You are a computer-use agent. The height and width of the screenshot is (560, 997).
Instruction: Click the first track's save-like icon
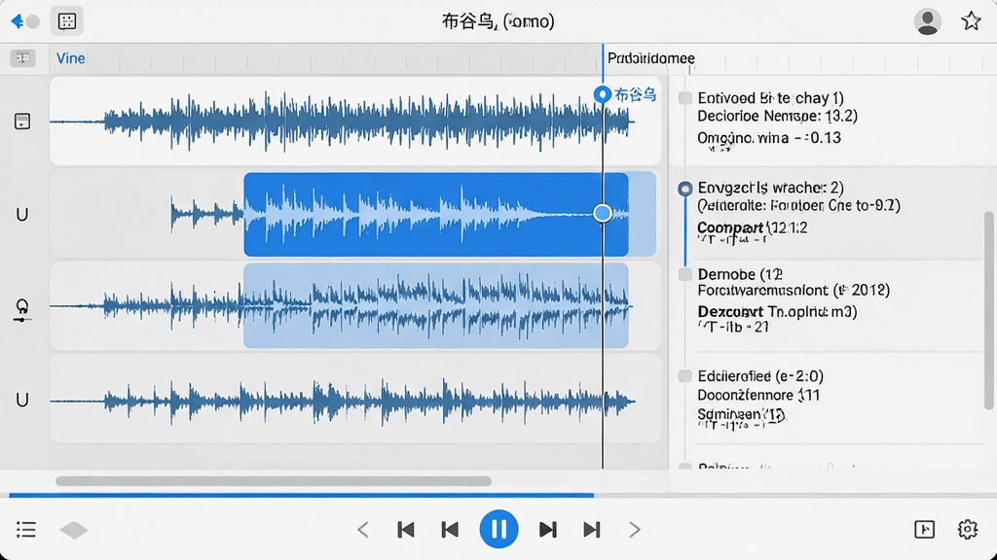[x=22, y=122]
